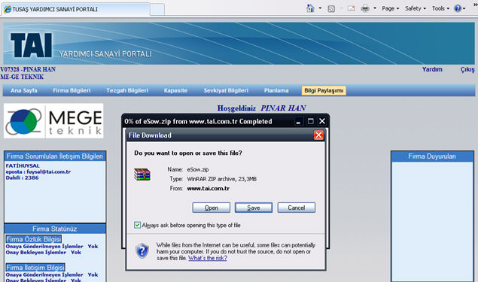Screen dimensions: 478x282
Task: Click the Help question mark icon
Action: click(458, 8)
